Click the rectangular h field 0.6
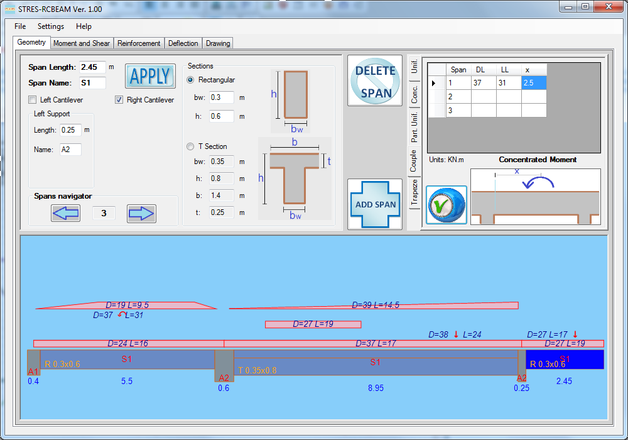The width and height of the screenshot is (628, 440). [222, 116]
